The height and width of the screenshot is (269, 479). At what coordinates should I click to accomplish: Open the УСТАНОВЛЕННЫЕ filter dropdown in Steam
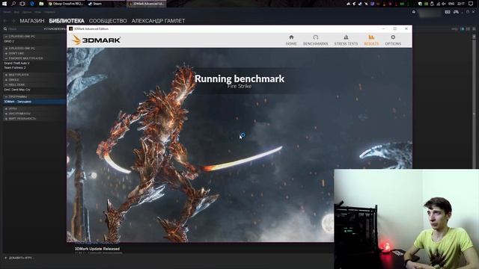click(55, 28)
